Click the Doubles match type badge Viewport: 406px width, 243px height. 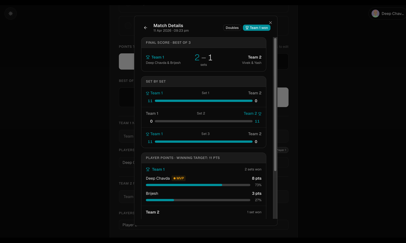[x=232, y=27]
